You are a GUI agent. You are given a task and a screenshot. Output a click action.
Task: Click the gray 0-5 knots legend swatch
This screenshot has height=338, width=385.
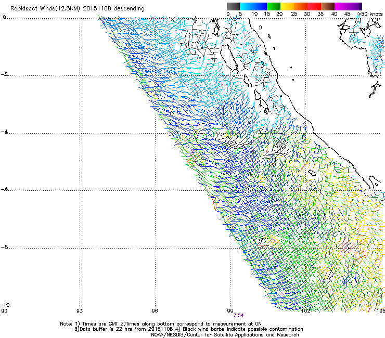click(233, 6)
